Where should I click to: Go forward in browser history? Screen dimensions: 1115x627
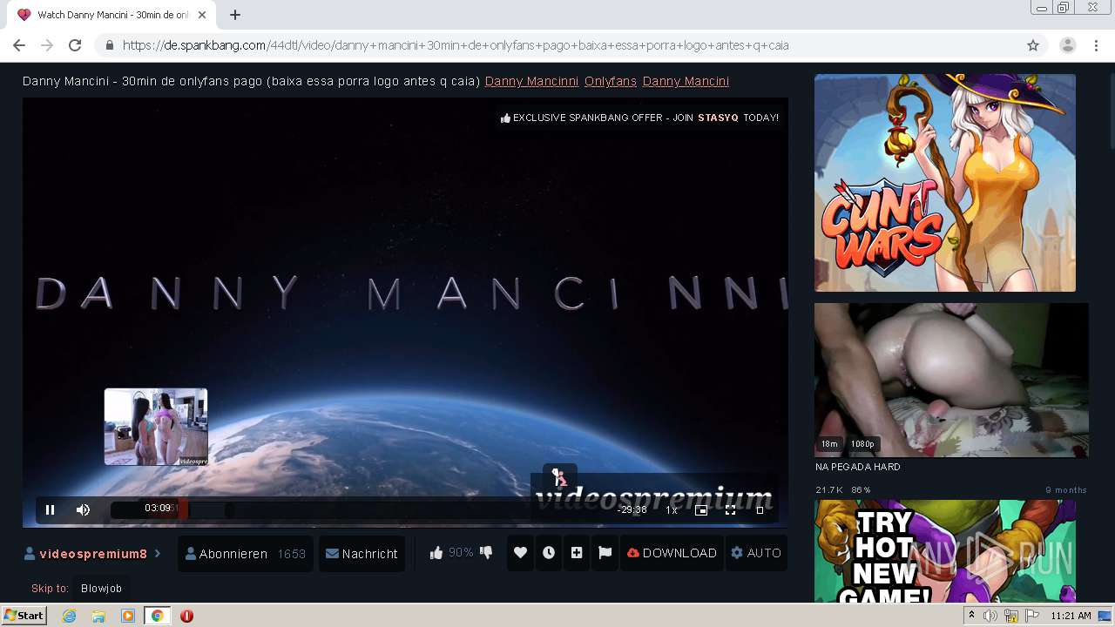click(47, 45)
